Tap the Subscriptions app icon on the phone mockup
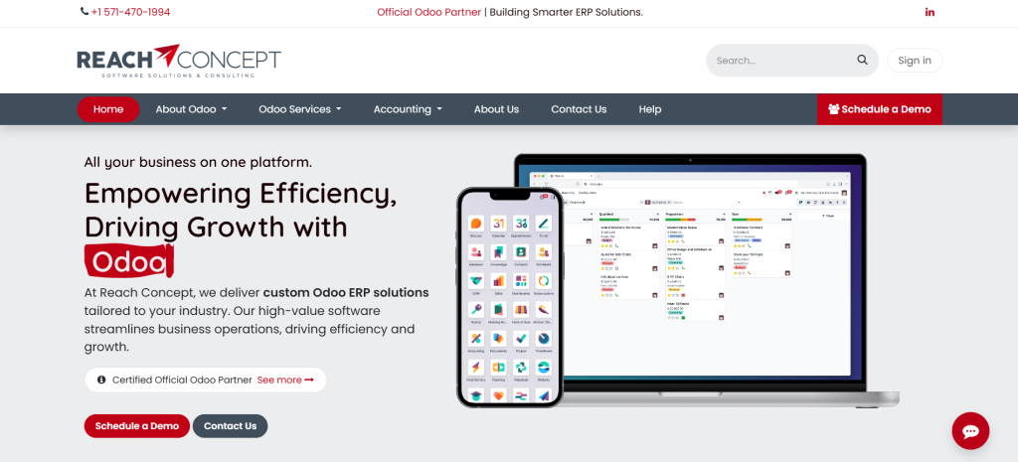 coord(544,281)
